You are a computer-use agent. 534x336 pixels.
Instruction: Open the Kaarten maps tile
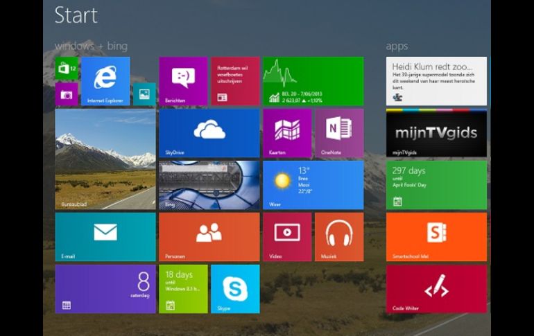click(286, 133)
